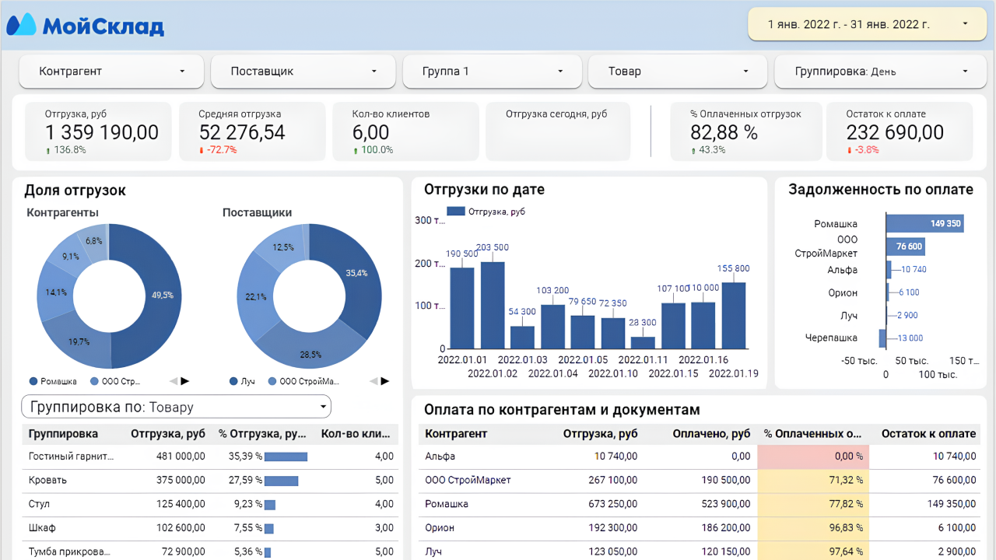Click Отгрузка, руб legend swatch in bar chart
Image resolution: width=996 pixels, height=560 pixels.
456,211
